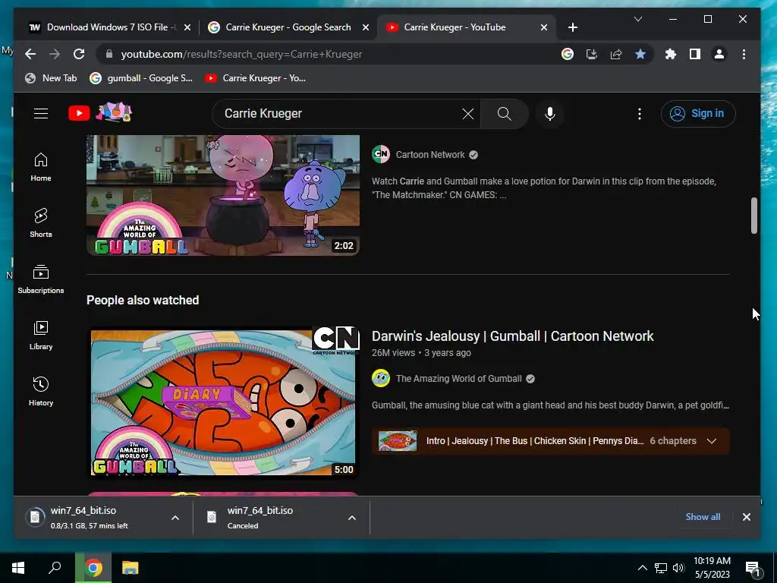Click The Amazing World of Gumball avatar
The height and width of the screenshot is (583, 777).
(x=381, y=378)
